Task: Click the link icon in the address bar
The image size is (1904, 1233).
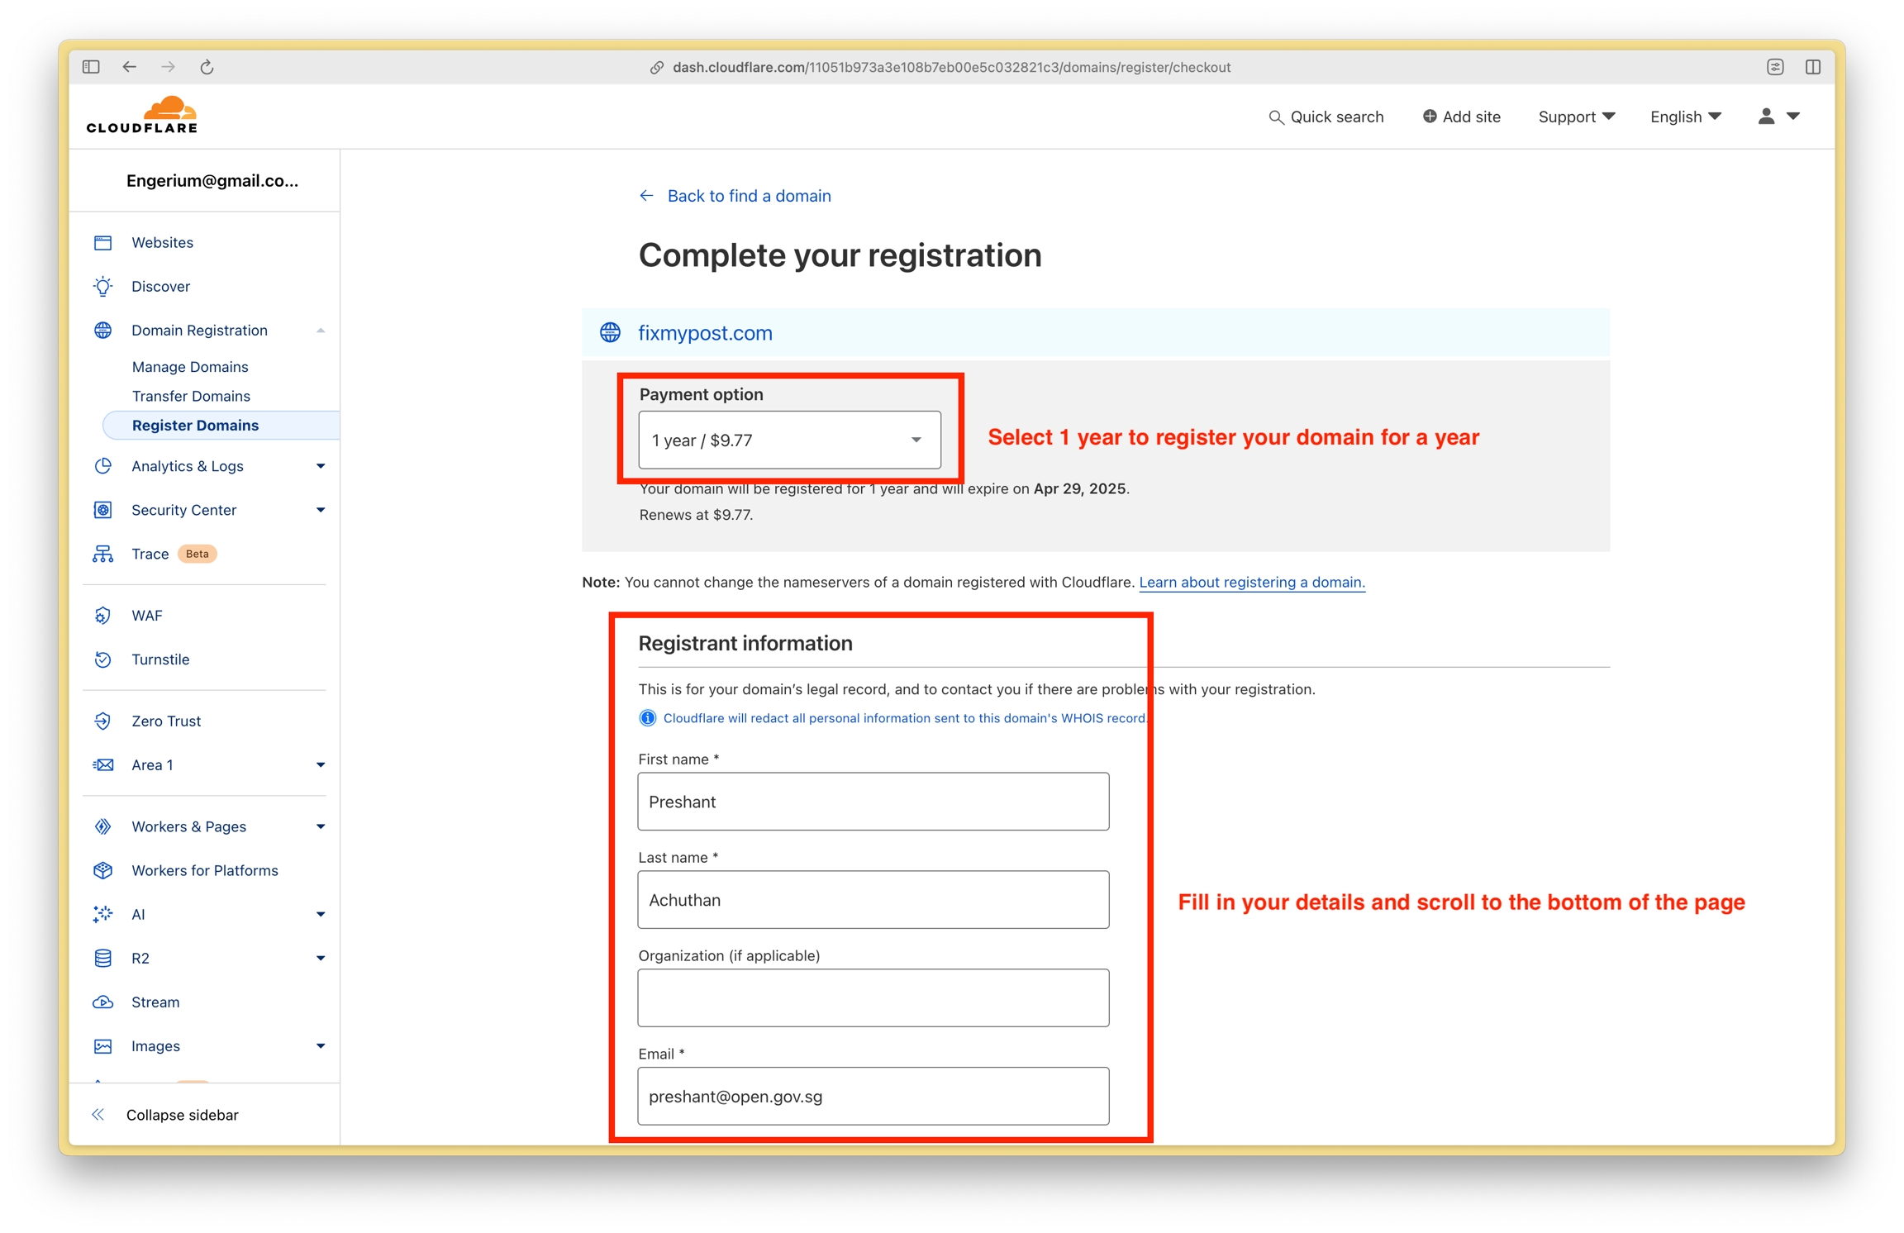Action: [657, 68]
